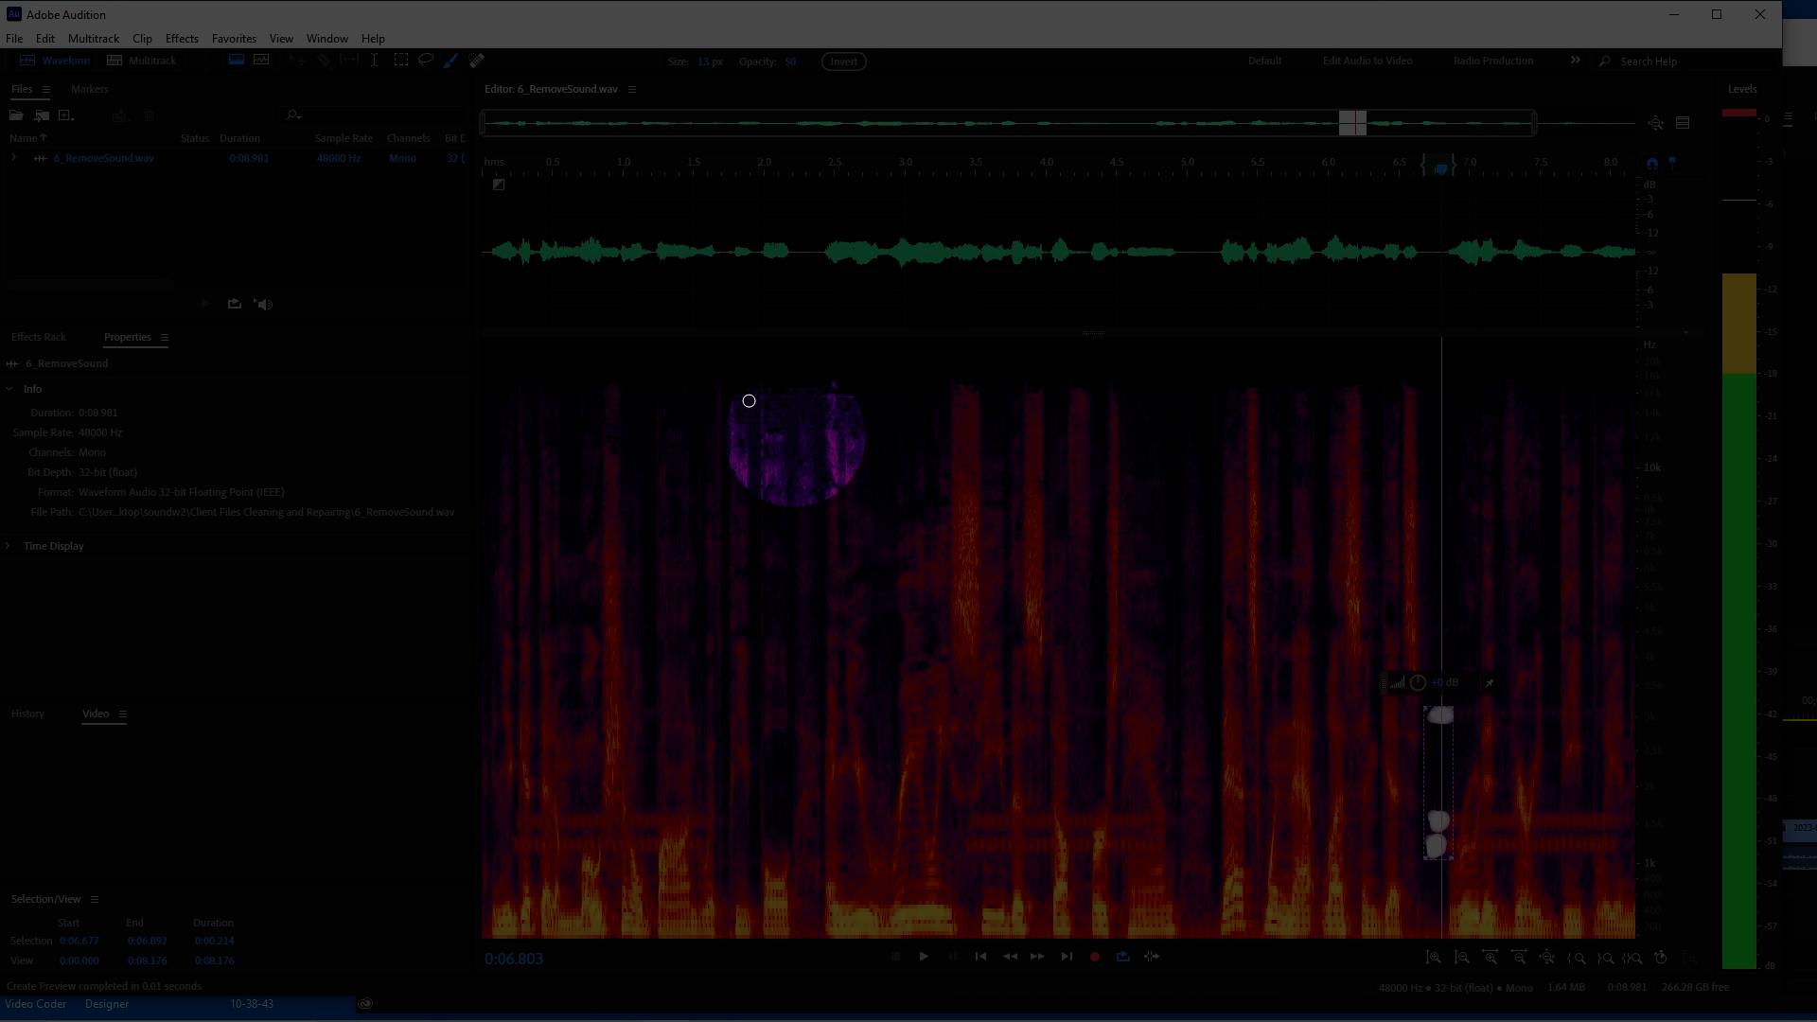This screenshot has width=1817, height=1022.
Task: Switch to the Markers tab
Action: tap(89, 89)
